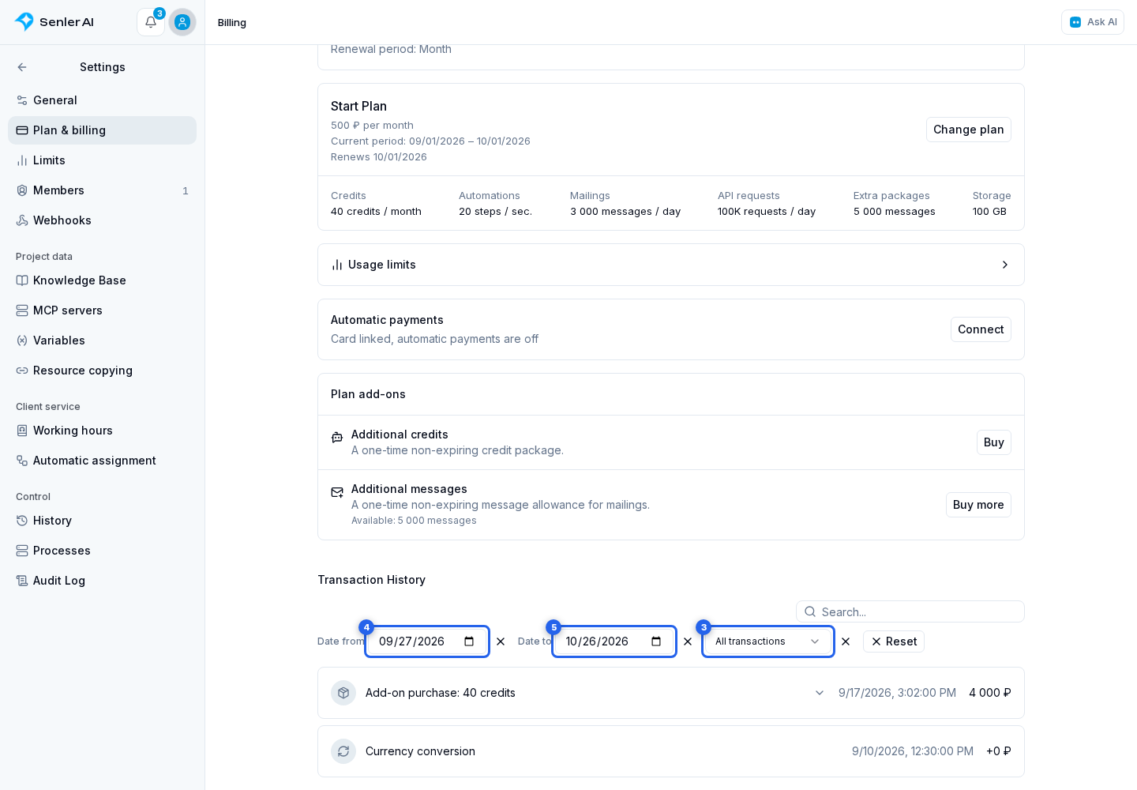Click the '3 000 messages / day' value
Viewport: 1137px width, 790px height.
tap(625, 212)
